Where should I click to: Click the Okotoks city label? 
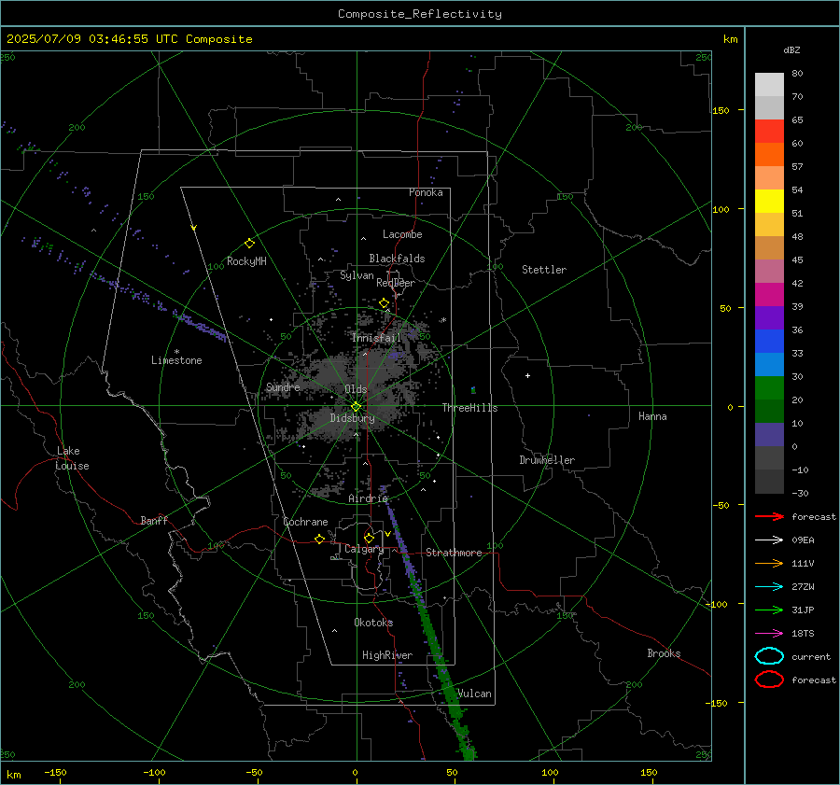[373, 622]
